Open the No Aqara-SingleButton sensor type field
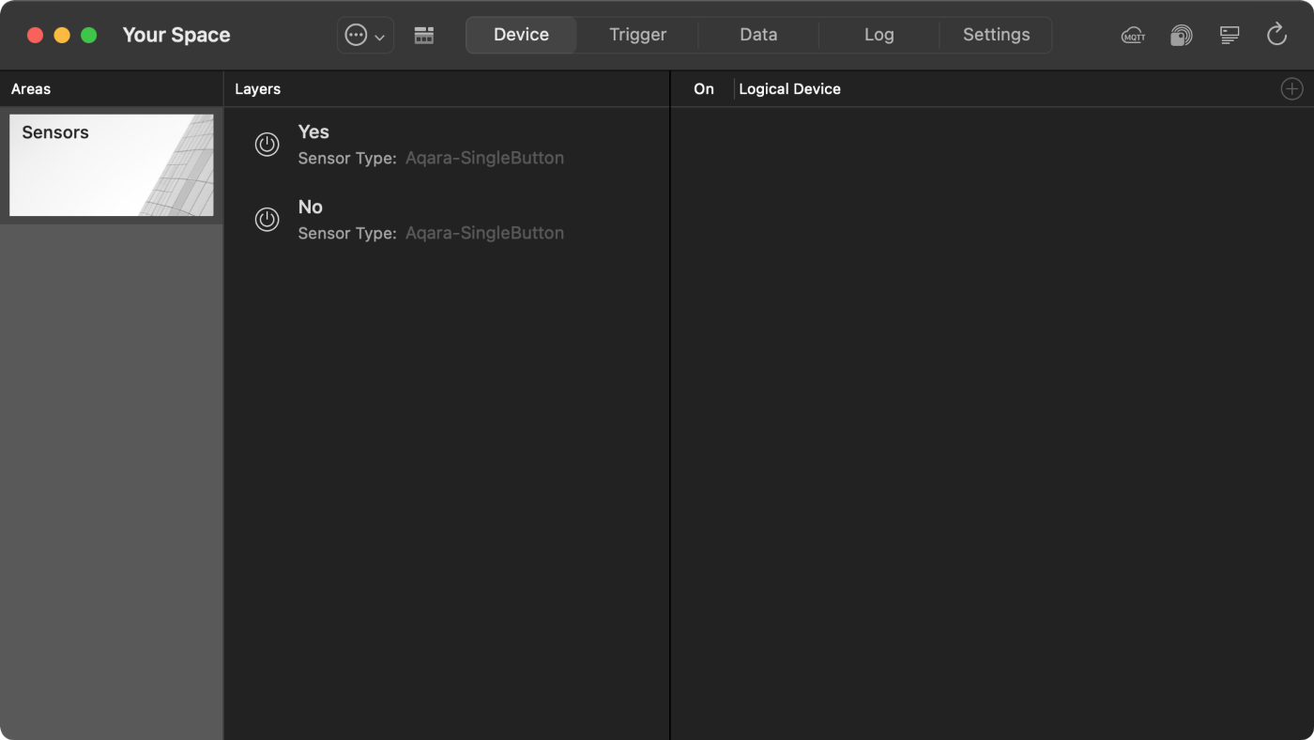Viewport: 1314px width, 740px height. tap(484, 232)
